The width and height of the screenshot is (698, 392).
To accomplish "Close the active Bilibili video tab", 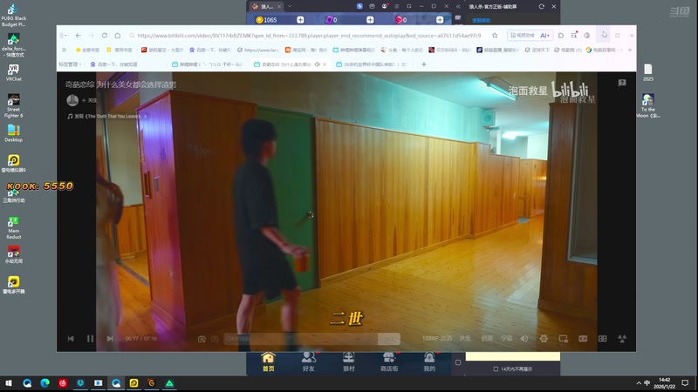I will (x=325, y=64).
